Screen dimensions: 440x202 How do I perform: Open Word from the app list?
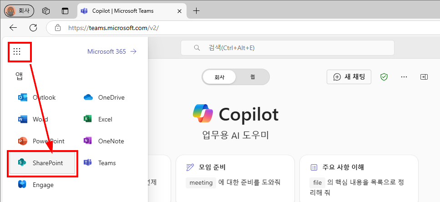[33, 119]
